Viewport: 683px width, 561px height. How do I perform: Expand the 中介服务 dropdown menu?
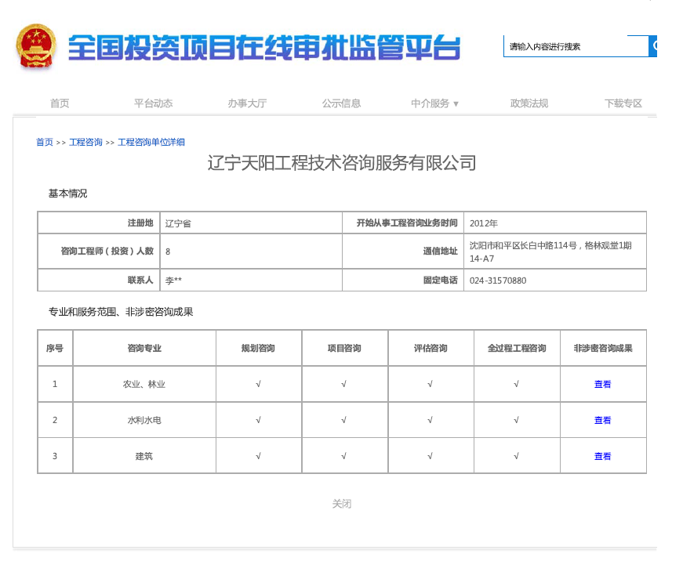(434, 103)
